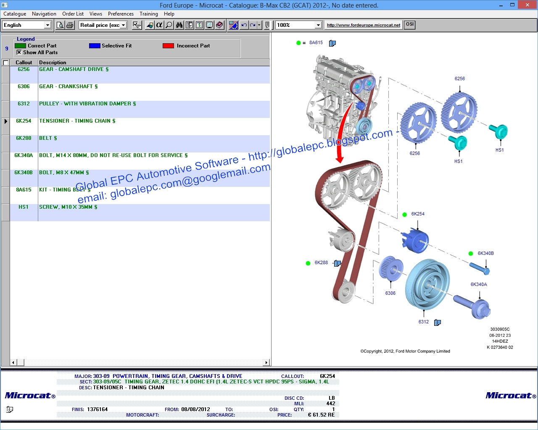Open the dropdown arrow beside redo
Viewport: 538px width, 430px height.
tap(259, 25)
